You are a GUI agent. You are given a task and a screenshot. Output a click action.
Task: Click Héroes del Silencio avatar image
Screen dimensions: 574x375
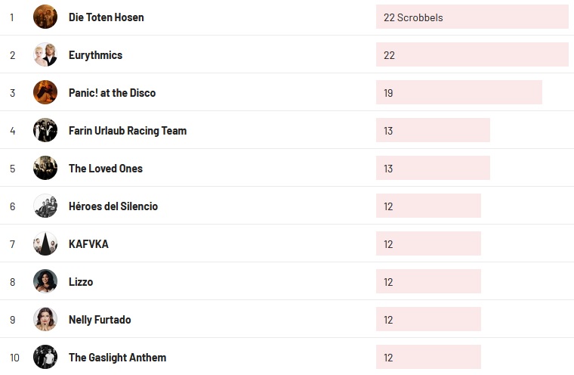coord(45,206)
